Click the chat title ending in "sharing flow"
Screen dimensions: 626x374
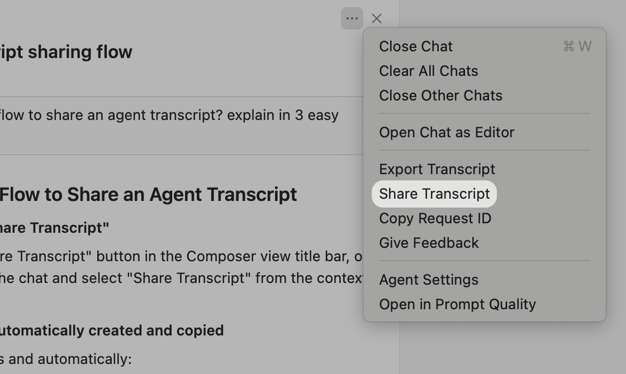pos(66,52)
